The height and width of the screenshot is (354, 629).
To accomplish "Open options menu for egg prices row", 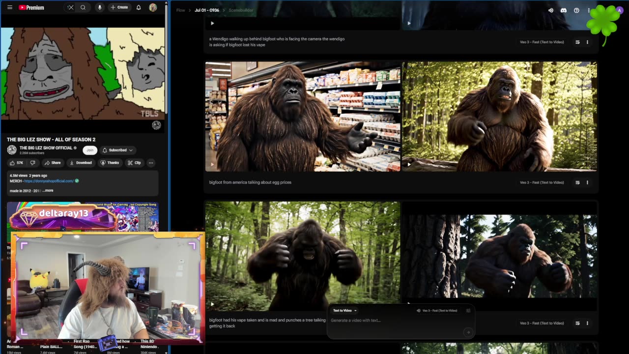I will (587, 182).
